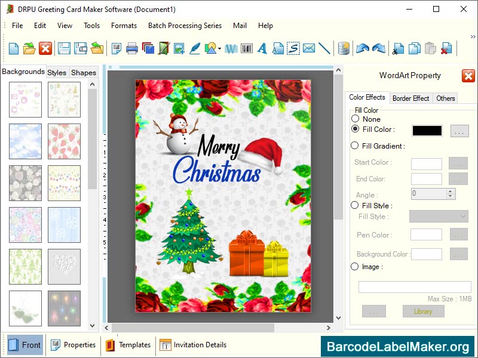Open the Fill Style dropdown
Viewport: 478px width, 358px height.
(x=438, y=217)
